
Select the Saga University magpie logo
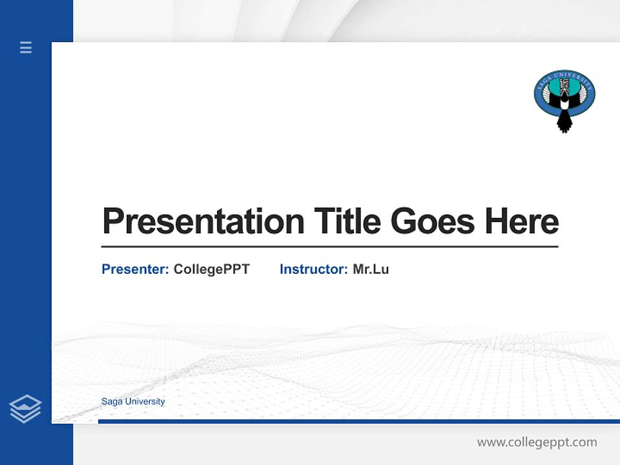(x=564, y=101)
